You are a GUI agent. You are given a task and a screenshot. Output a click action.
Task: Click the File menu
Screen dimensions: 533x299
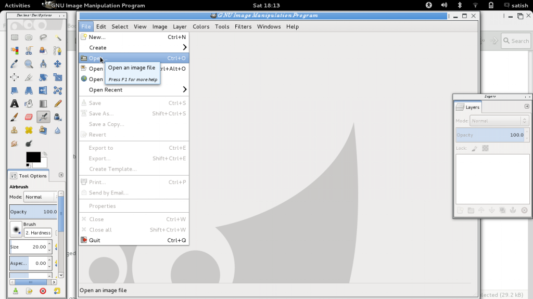tap(86, 27)
